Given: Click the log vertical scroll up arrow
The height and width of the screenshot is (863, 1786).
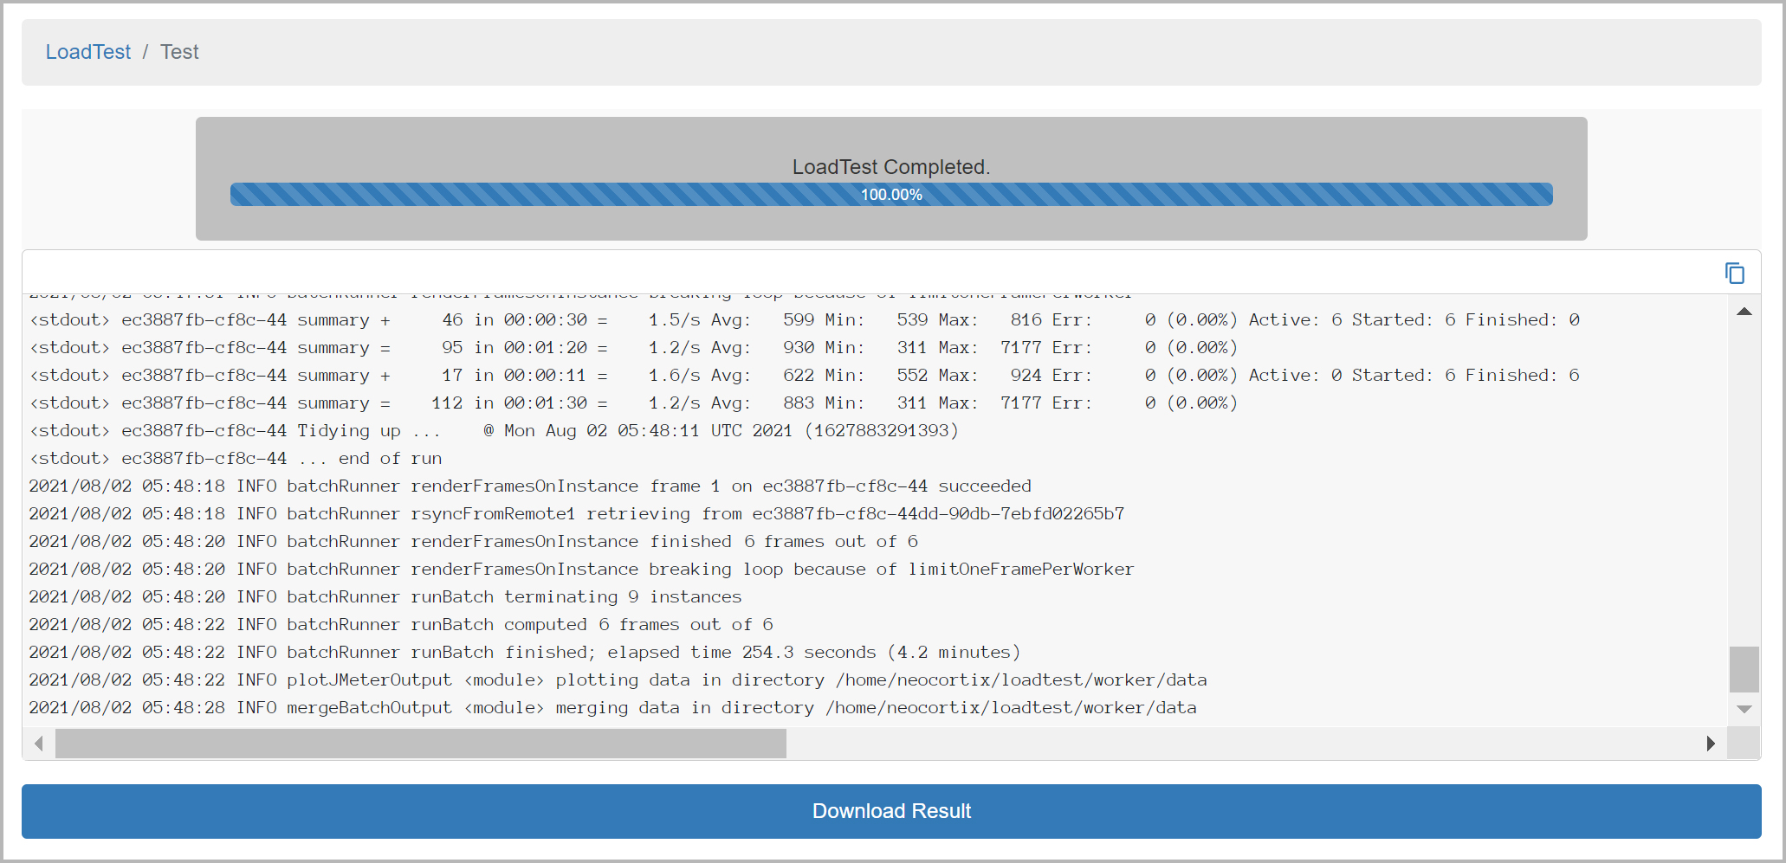Looking at the screenshot, I should 1744,312.
